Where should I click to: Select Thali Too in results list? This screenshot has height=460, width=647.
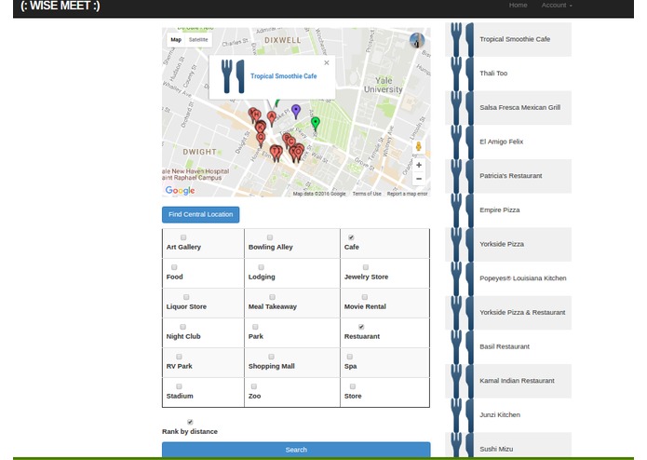coord(508,74)
